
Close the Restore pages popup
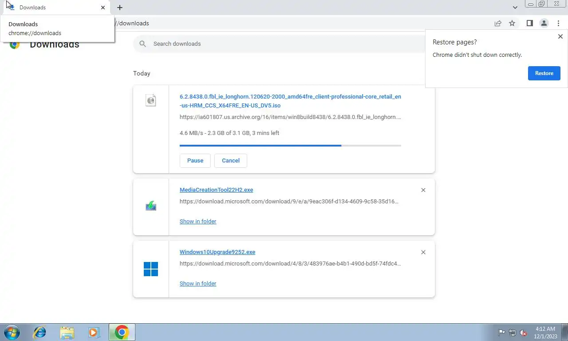(x=560, y=36)
